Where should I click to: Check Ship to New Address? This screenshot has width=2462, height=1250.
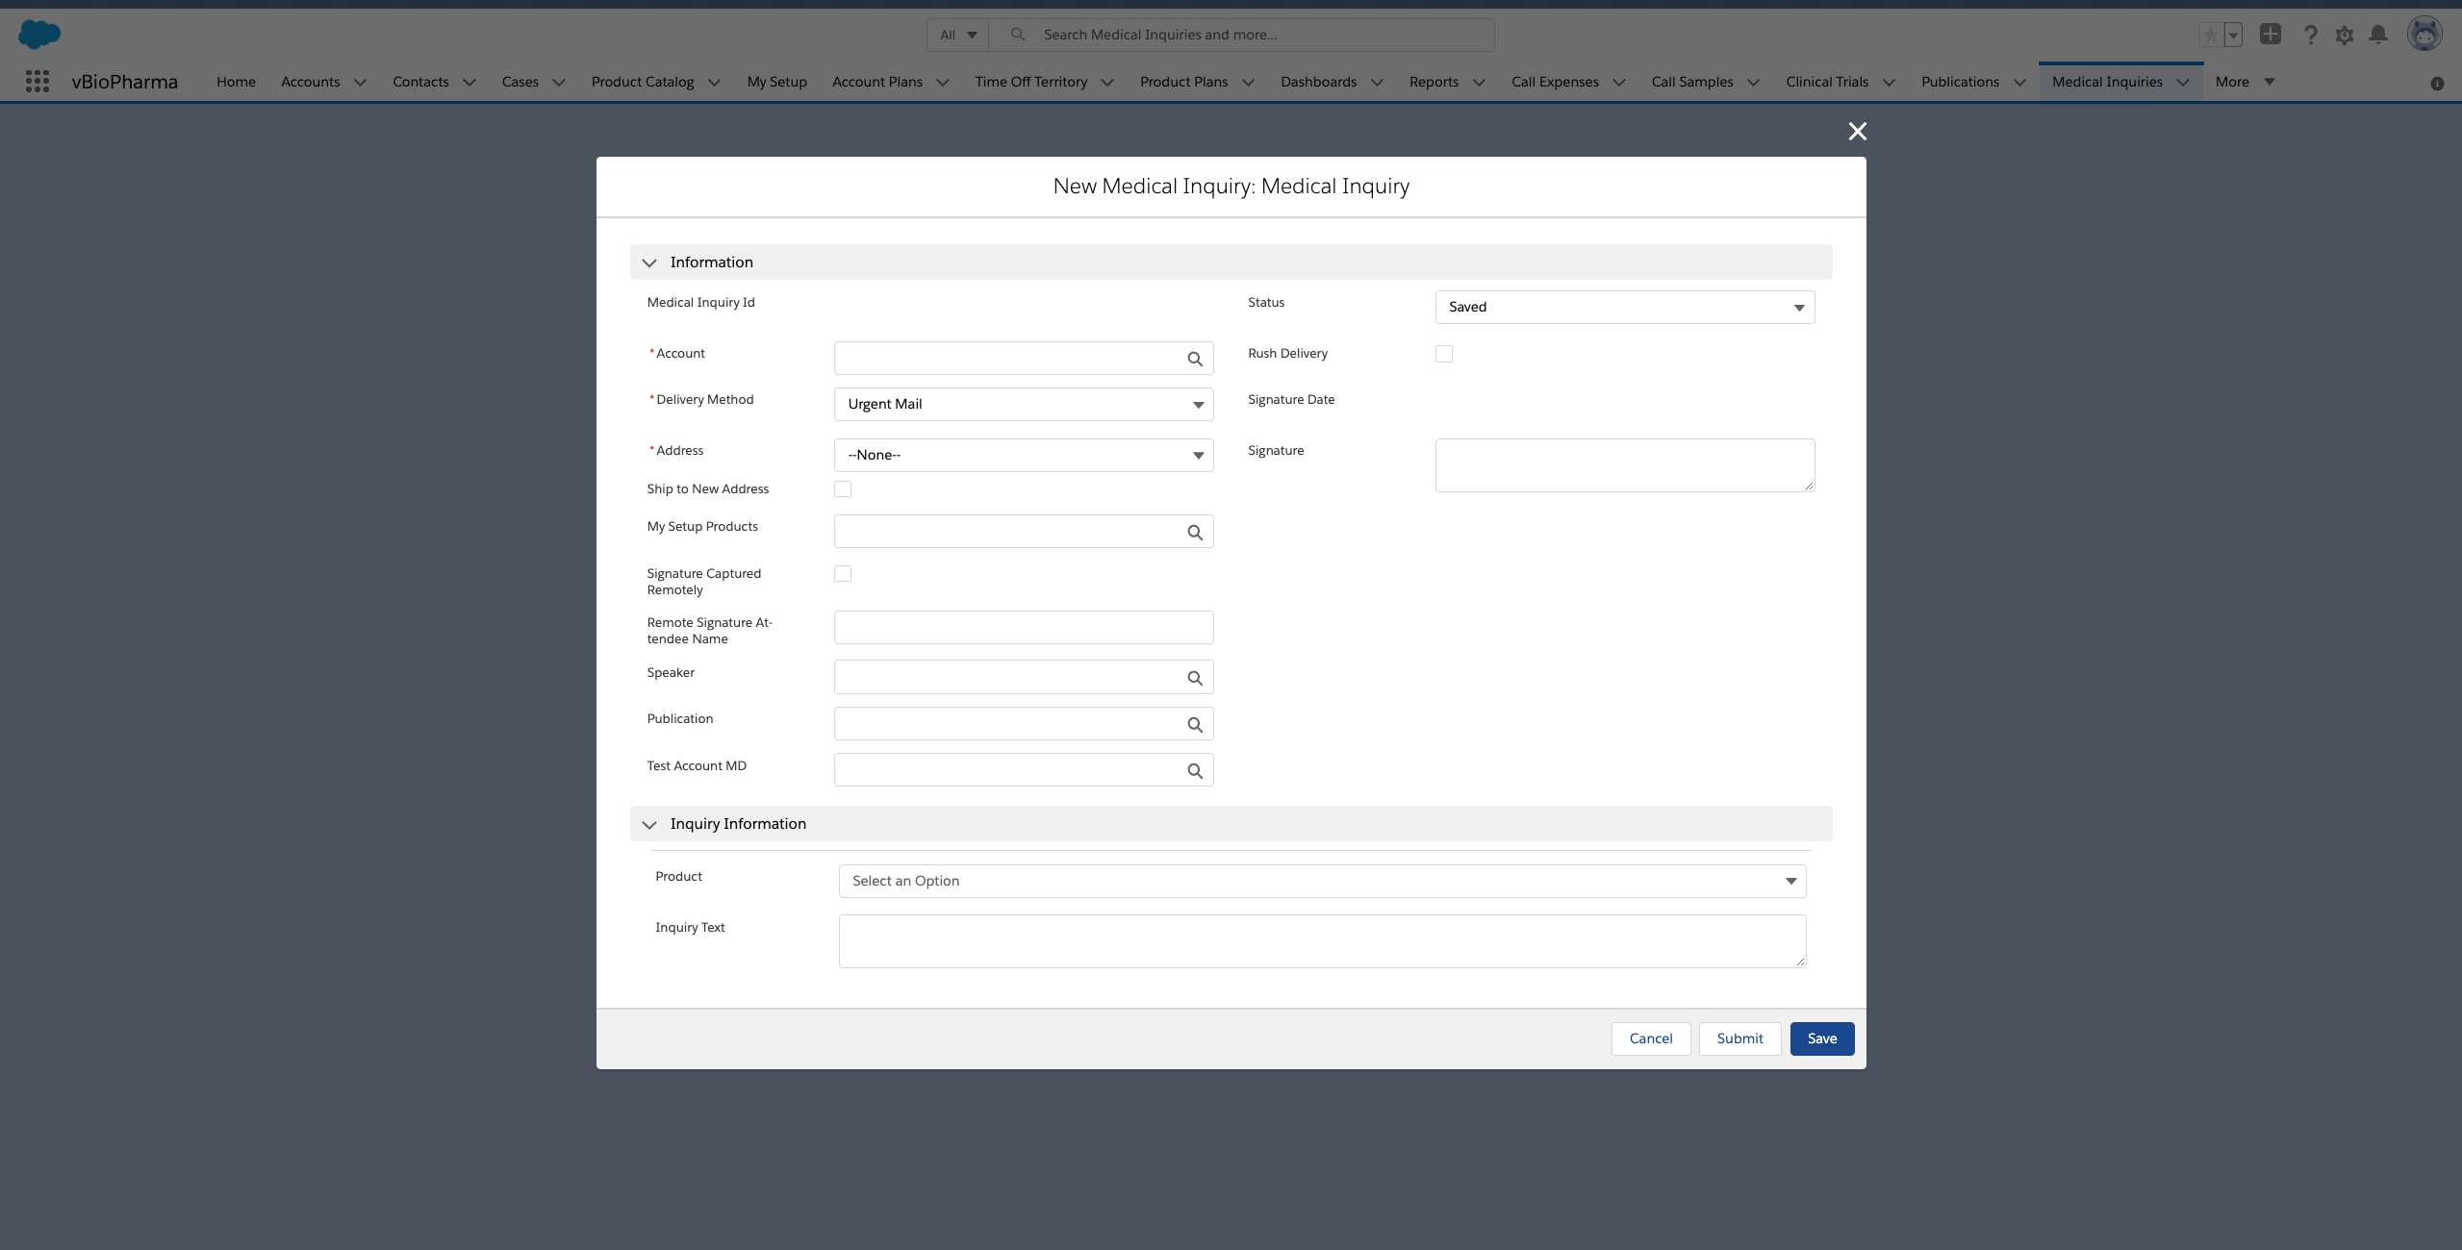tap(842, 488)
